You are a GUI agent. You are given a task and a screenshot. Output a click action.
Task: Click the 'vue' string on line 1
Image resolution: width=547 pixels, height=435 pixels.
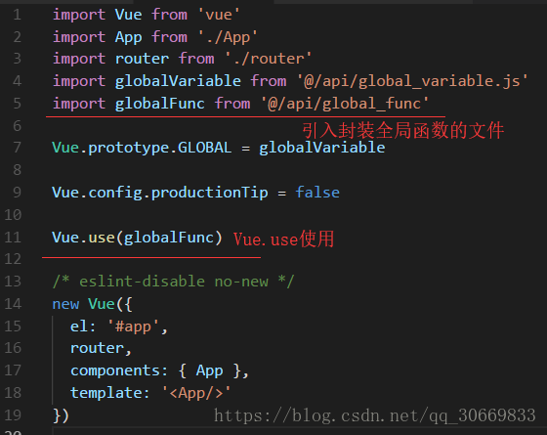(x=219, y=15)
